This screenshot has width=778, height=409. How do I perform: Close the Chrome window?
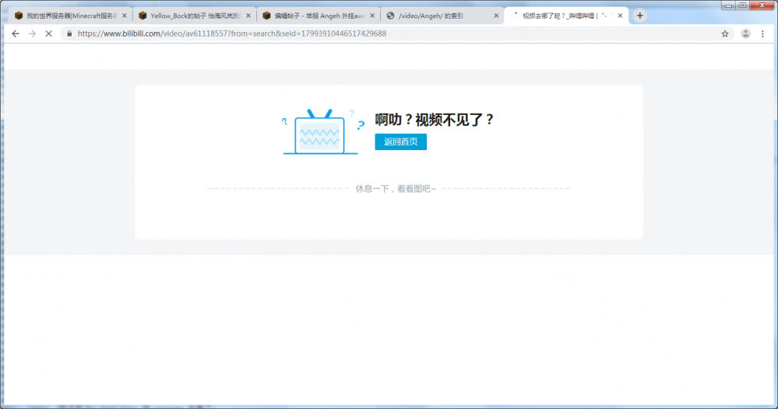tap(762, 5)
